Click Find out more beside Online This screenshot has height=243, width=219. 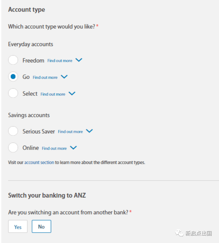point(54,148)
